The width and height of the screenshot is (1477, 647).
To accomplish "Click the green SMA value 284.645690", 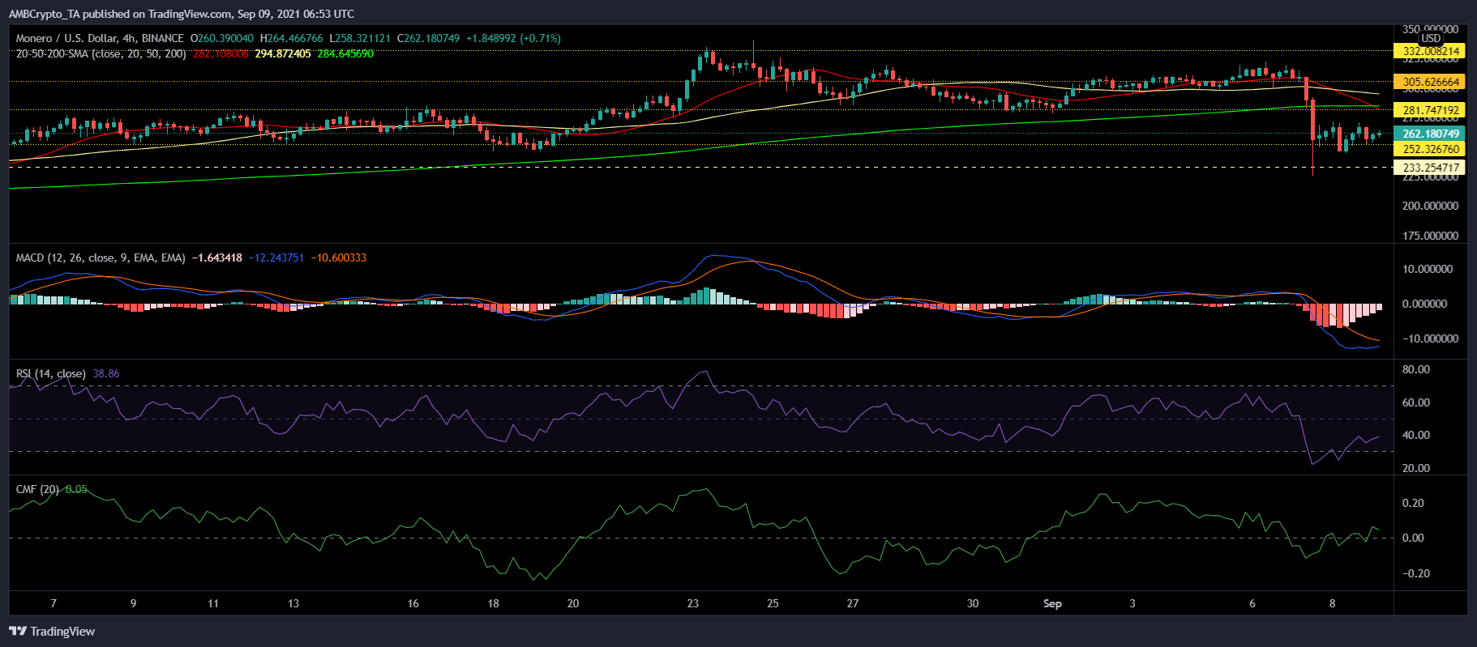I will pyautogui.click(x=345, y=53).
